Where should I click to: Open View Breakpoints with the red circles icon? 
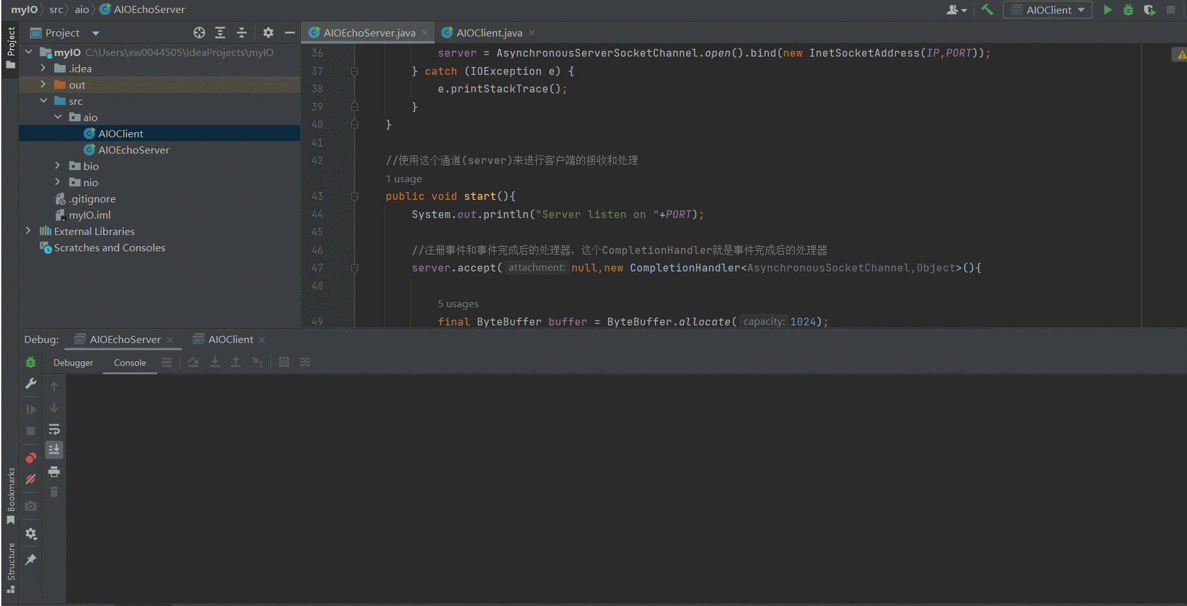[x=31, y=458]
